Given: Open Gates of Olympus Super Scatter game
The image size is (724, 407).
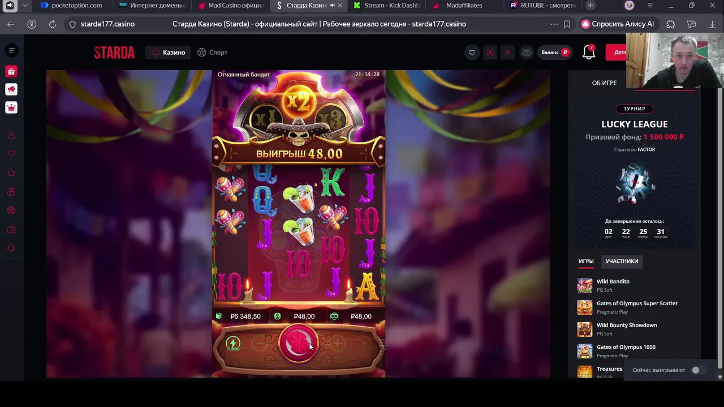Looking at the screenshot, I should (x=637, y=304).
